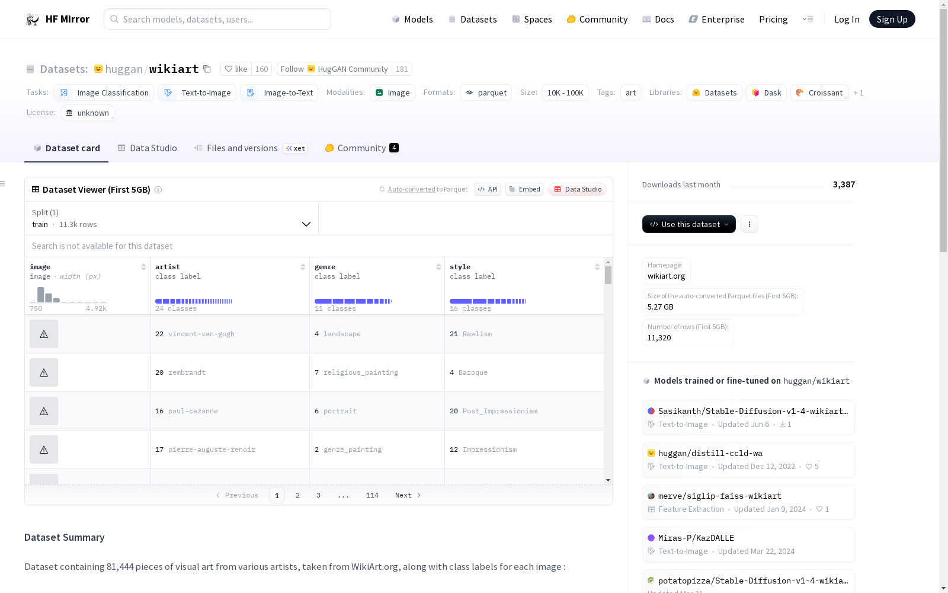Click the Image-to-Text task tag
This screenshot has width=948, height=593.
click(279, 93)
